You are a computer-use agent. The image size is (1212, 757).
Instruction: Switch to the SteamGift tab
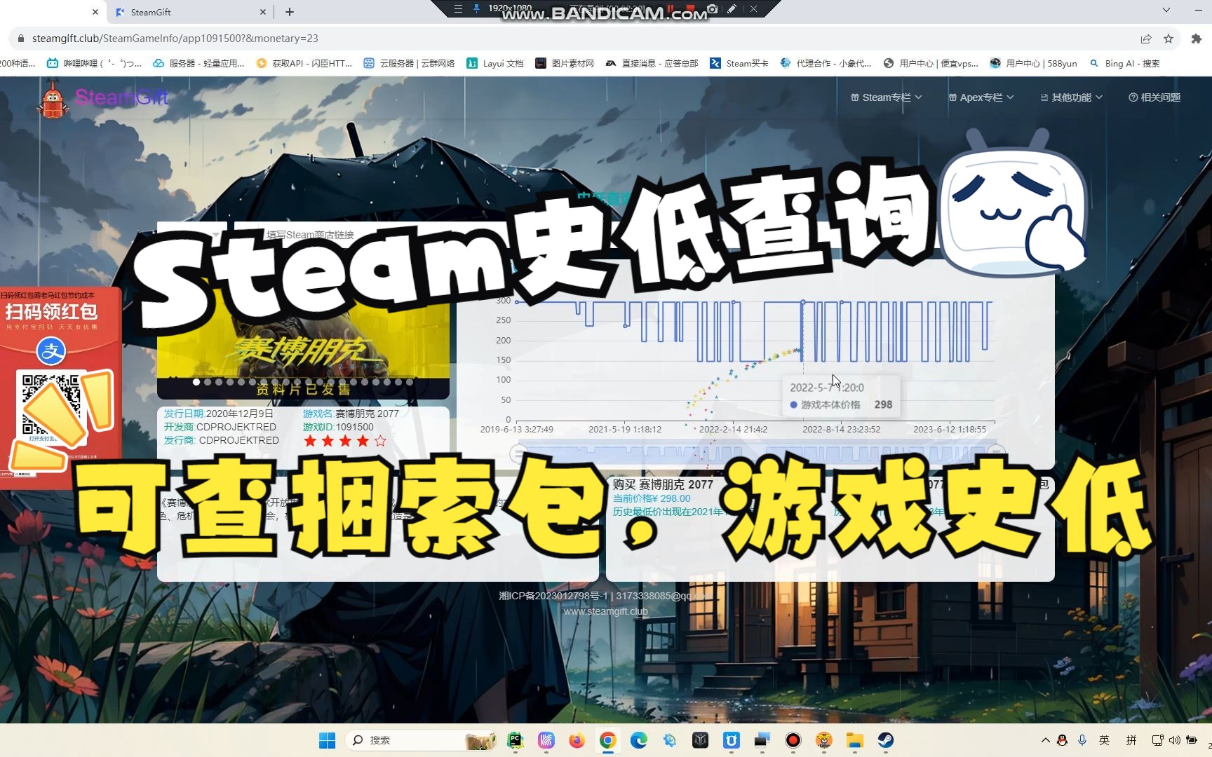tap(189, 12)
